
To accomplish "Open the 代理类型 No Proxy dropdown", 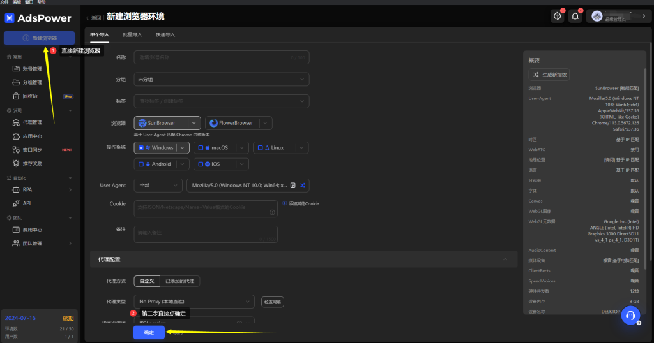I will tap(194, 302).
